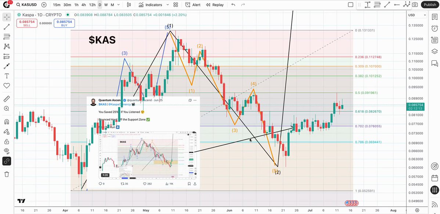
Task: Select the W weekly timeframe
Action: point(106,5)
